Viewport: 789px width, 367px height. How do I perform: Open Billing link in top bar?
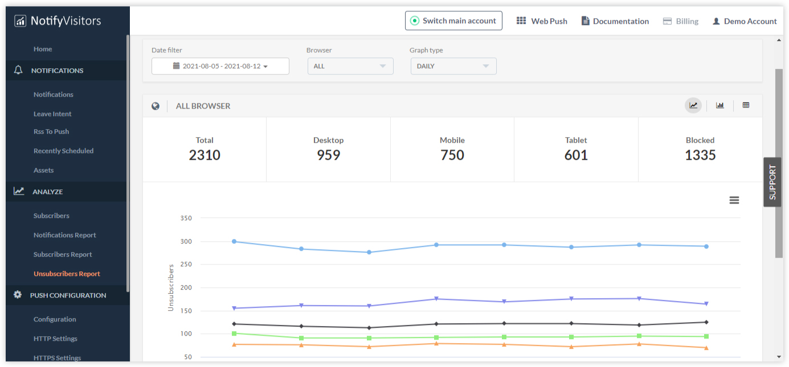click(x=681, y=21)
